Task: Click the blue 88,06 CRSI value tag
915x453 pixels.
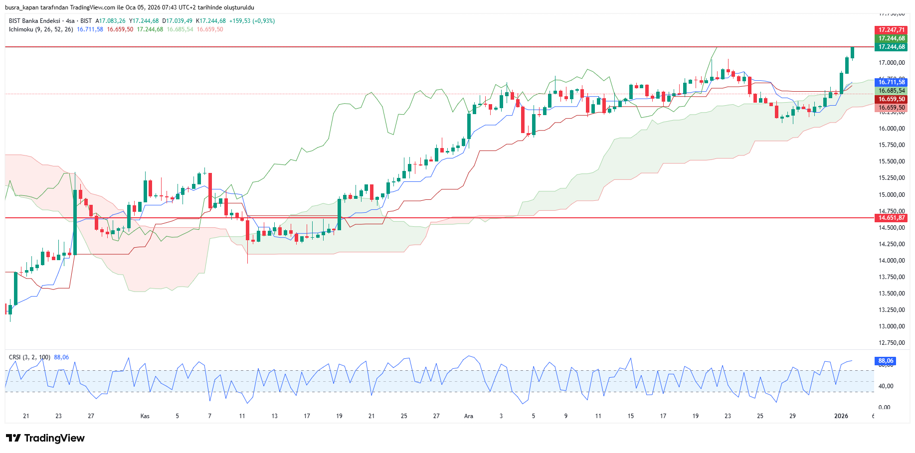Action: [x=885, y=361]
